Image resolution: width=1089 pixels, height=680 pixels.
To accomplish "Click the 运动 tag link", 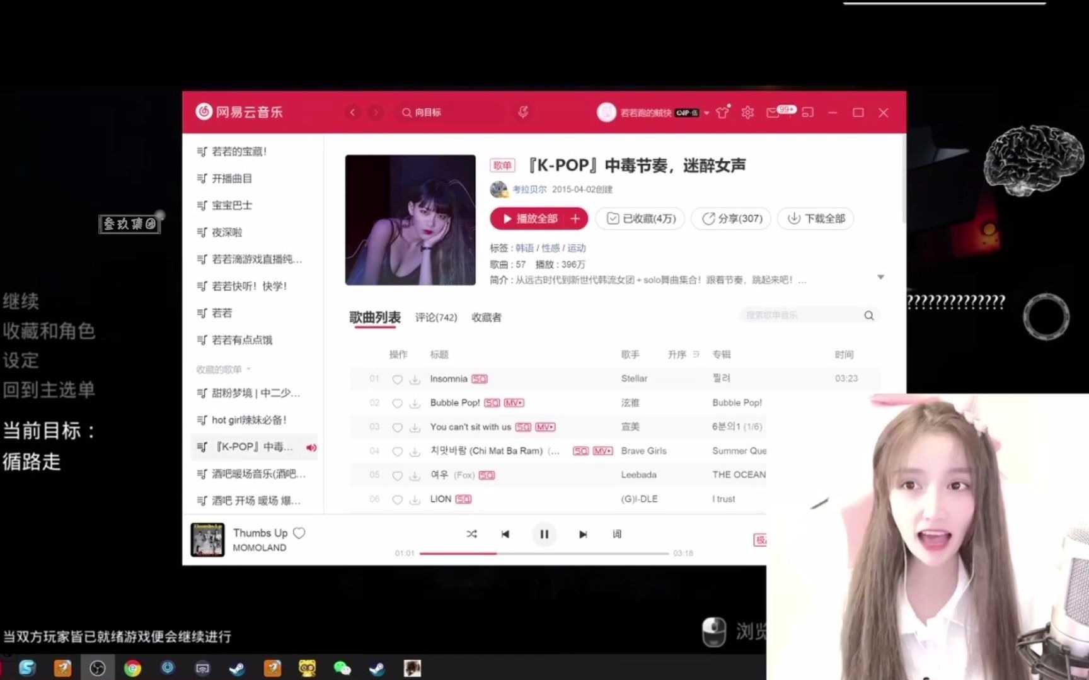I will (577, 248).
